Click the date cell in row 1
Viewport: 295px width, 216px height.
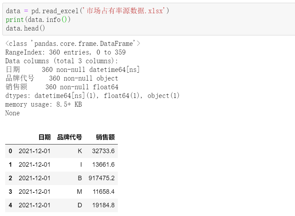[35, 165]
